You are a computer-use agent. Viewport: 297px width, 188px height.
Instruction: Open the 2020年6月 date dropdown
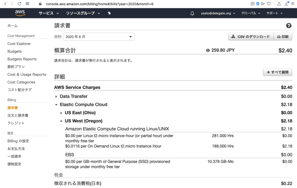click(x=99, y=37)
